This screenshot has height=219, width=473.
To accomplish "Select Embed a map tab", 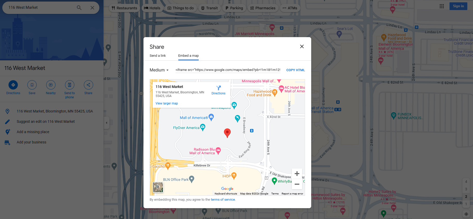I will click(188, 56).
